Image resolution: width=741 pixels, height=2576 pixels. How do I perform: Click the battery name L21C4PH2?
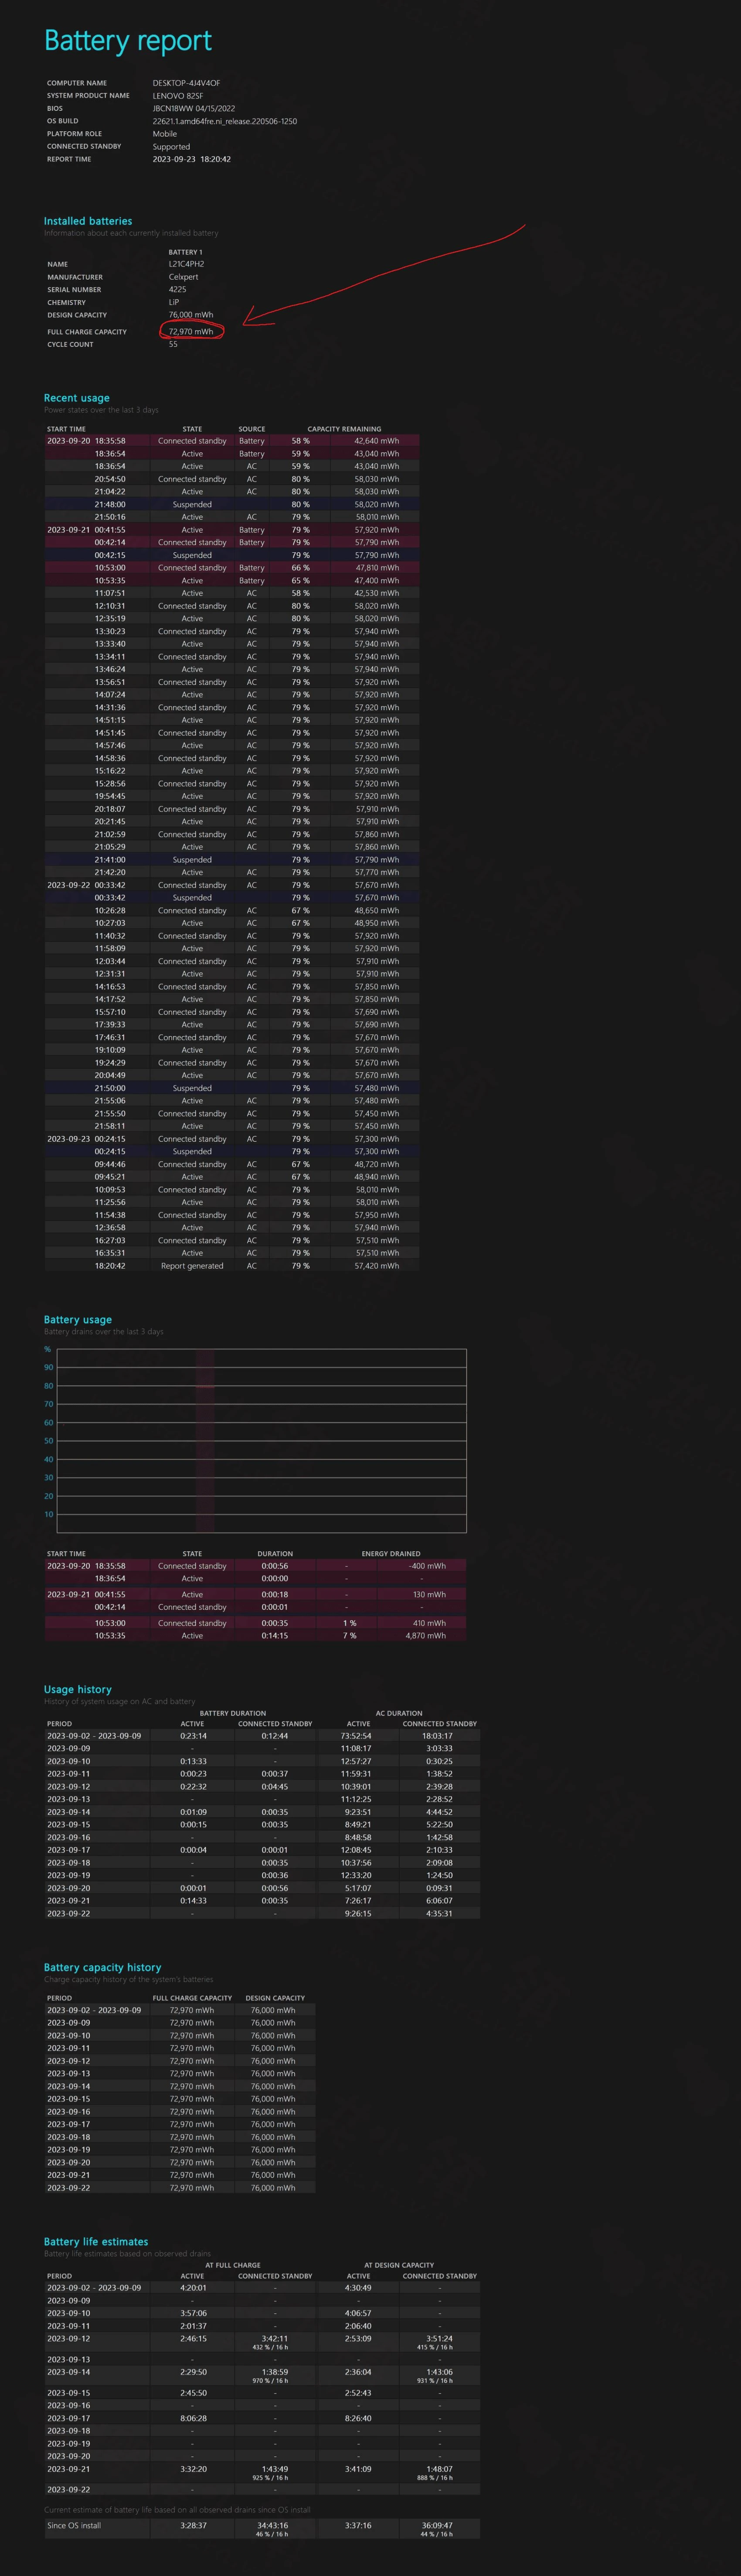point(187,264)
